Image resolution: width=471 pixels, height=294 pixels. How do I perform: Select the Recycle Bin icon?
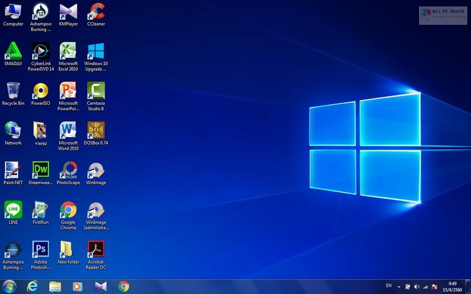click(13, 90)
